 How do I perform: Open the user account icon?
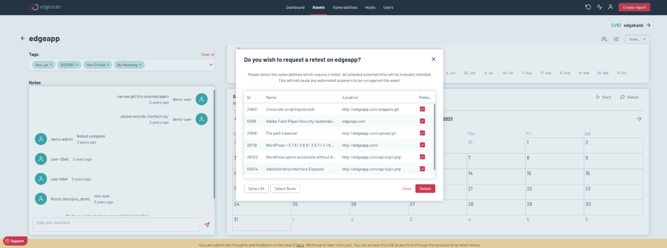(x=611, y=7)
